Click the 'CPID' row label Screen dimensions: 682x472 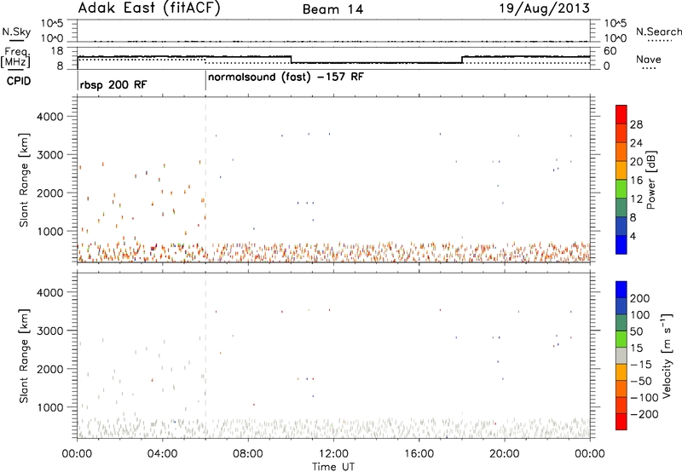pos(19,81)
